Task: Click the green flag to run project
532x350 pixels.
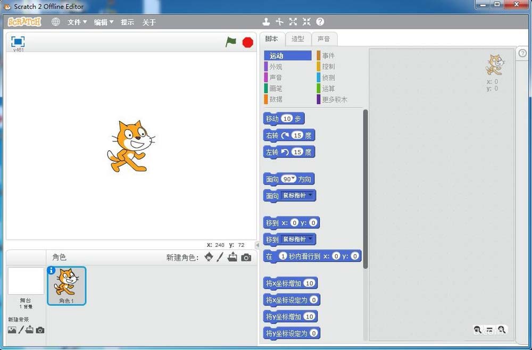Action: (x=230, y=42)
